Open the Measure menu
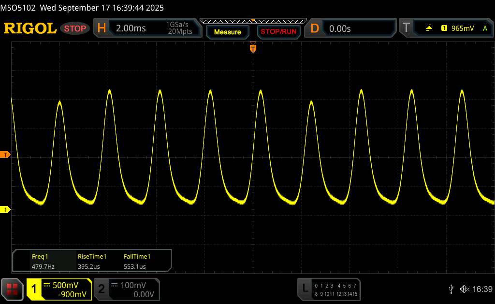Screen dimensions: 495x304 point(227,32)
